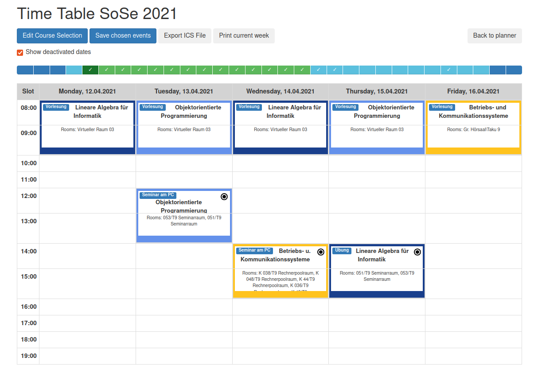534x369 pixels.
Task: Print current week
Action: pyautogui.click(x=244, y=36)
